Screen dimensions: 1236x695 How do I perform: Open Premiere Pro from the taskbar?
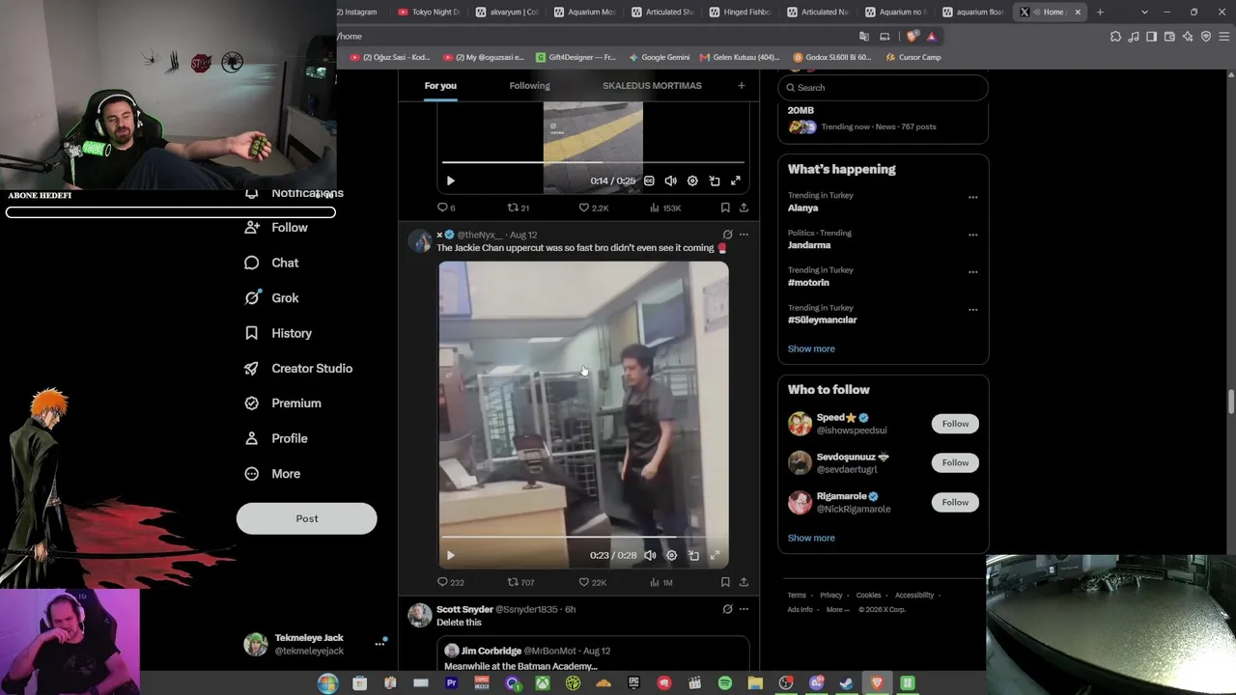[451, 683]
